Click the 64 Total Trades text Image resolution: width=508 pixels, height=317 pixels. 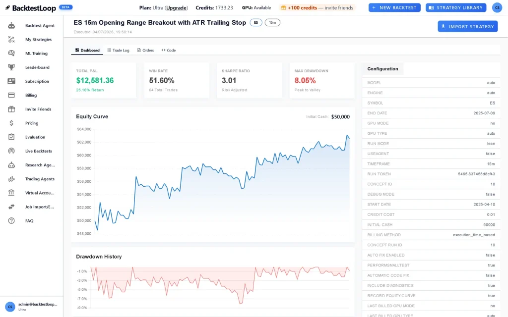click(x=163, y=90)
